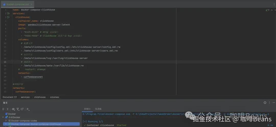Open the inspections widget showing 1 typo
This screenshot has width=276, height=127.
(267, 10)
